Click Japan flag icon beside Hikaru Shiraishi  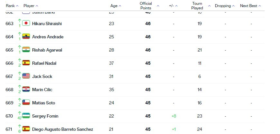click(26, 23)
